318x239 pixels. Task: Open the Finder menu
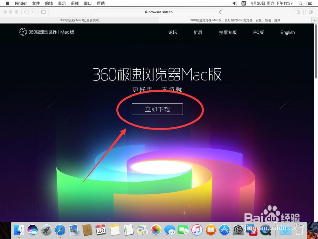tap(21, 3)
